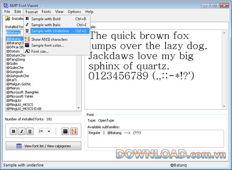Toggle underline with the U toolbar button
This screenshot has width=232, height=170.
coord(30,132)
